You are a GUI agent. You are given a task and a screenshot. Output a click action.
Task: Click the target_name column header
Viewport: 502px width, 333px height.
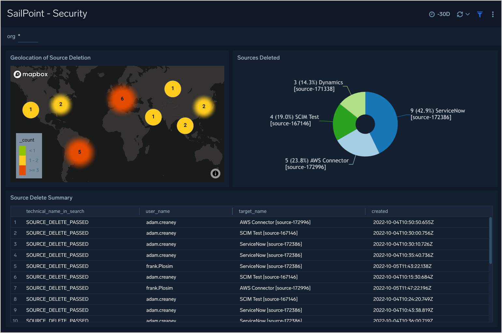tap(252, 211)
